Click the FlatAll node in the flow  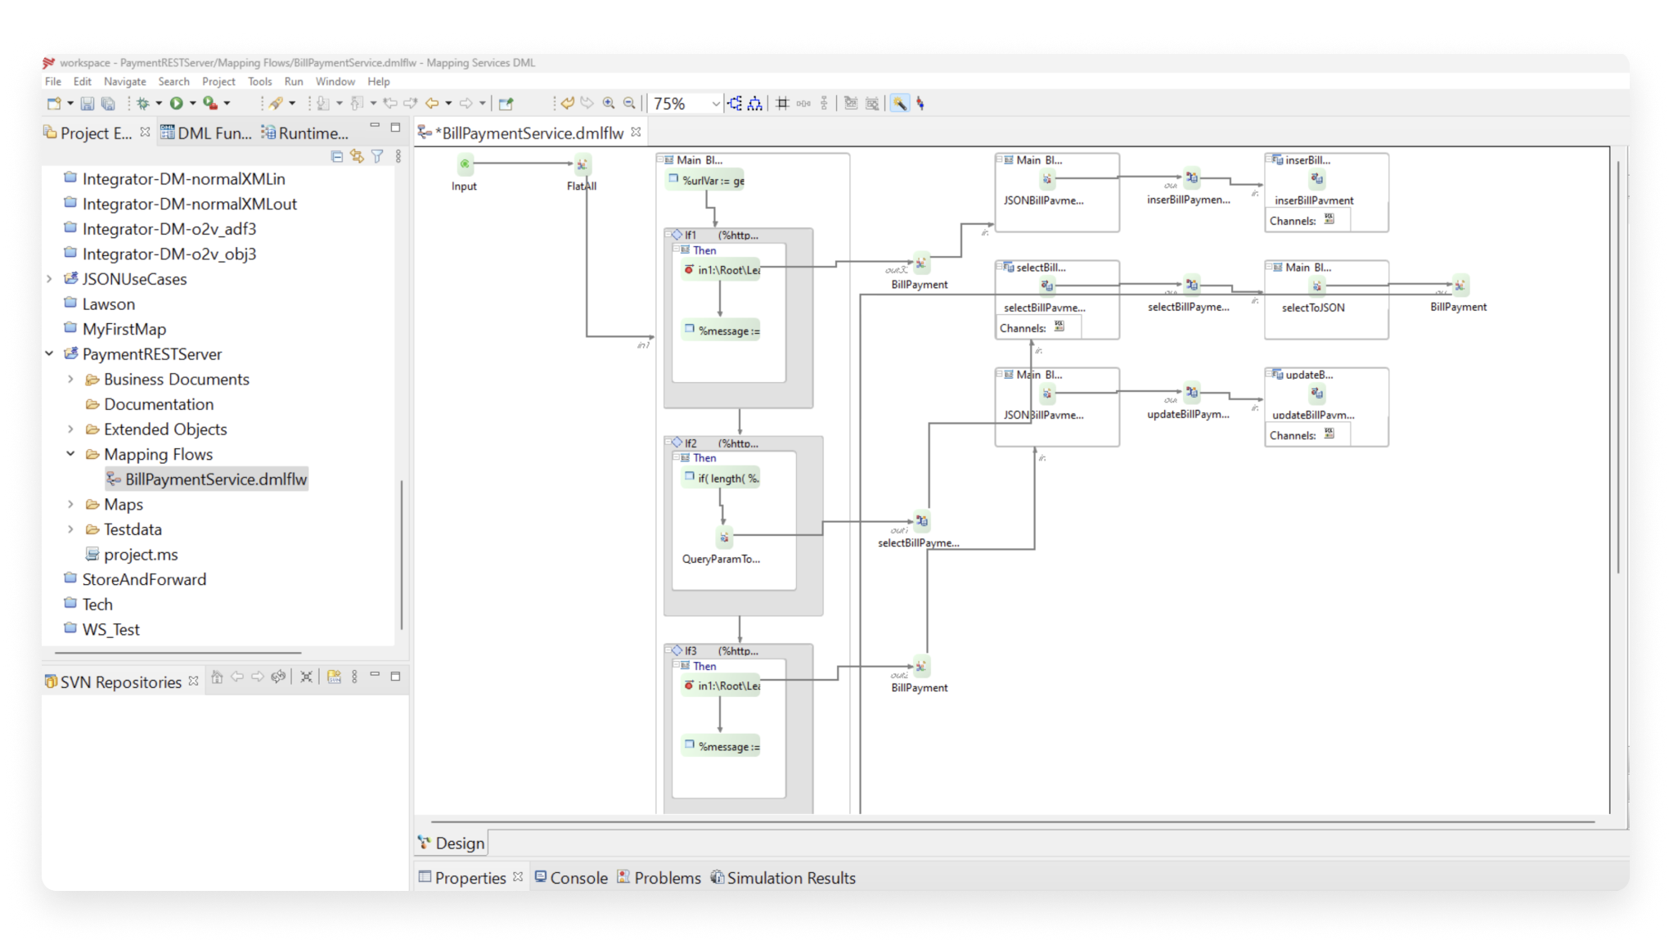582,165
